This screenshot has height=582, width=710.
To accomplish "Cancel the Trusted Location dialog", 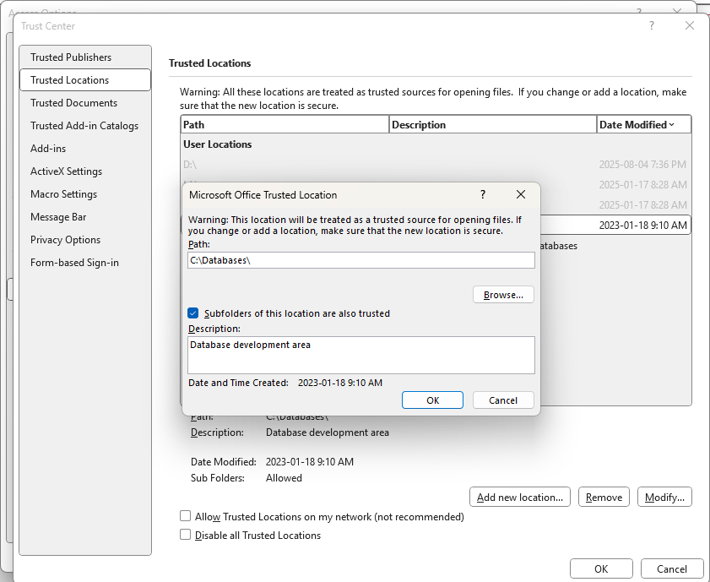I will (x=503, y=400).
